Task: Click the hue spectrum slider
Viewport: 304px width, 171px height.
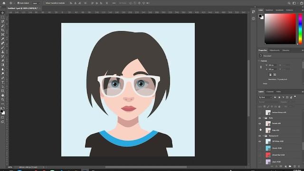Action: coord(300,29)
